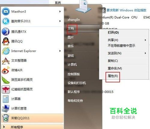The image size is (150, 129).
Task: Select 属性(R) in context menu
Action: tap(113, 76)
